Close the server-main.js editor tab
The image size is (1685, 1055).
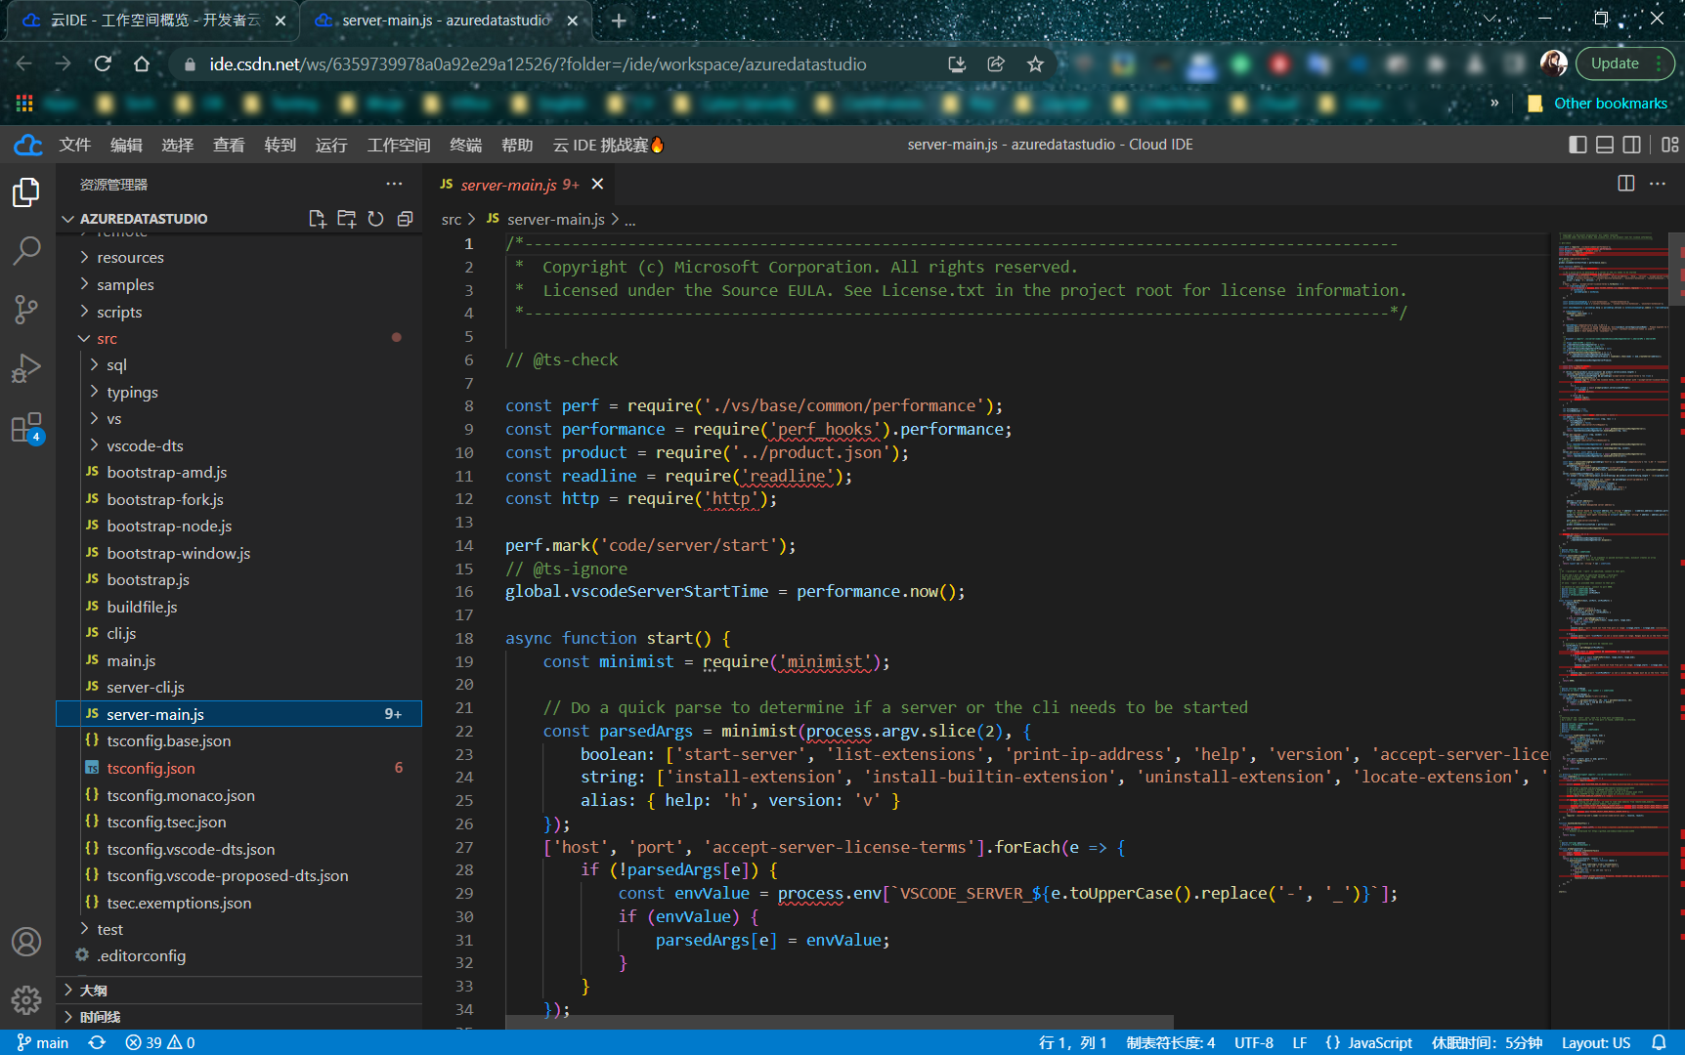pos(597,184)
